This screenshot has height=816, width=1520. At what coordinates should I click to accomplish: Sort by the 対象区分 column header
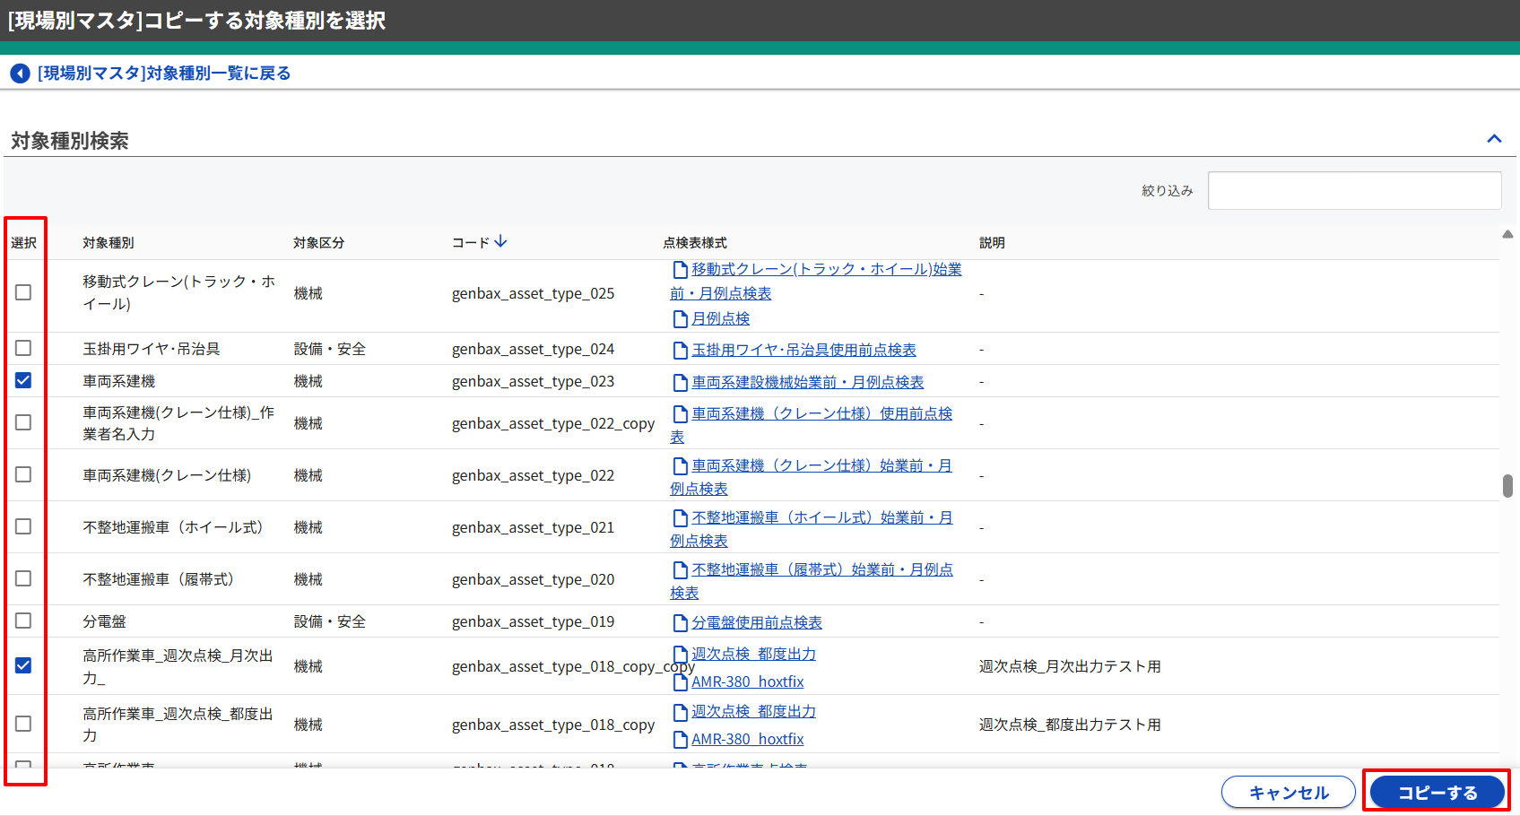[318, 243]
